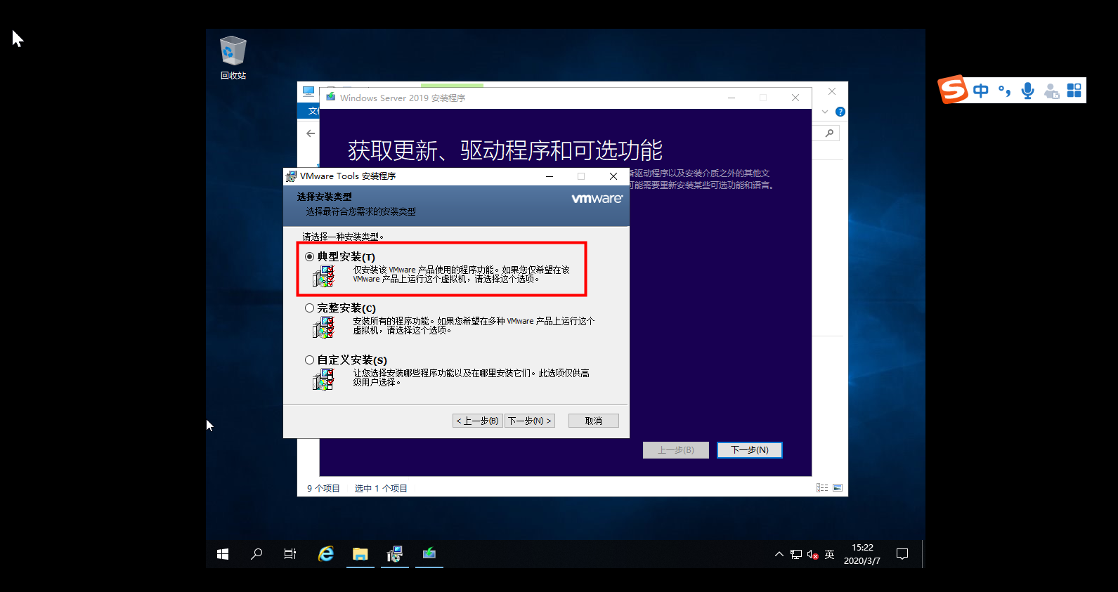
Task: Click the Show desktop strip on taskbar
Action: 923,554
